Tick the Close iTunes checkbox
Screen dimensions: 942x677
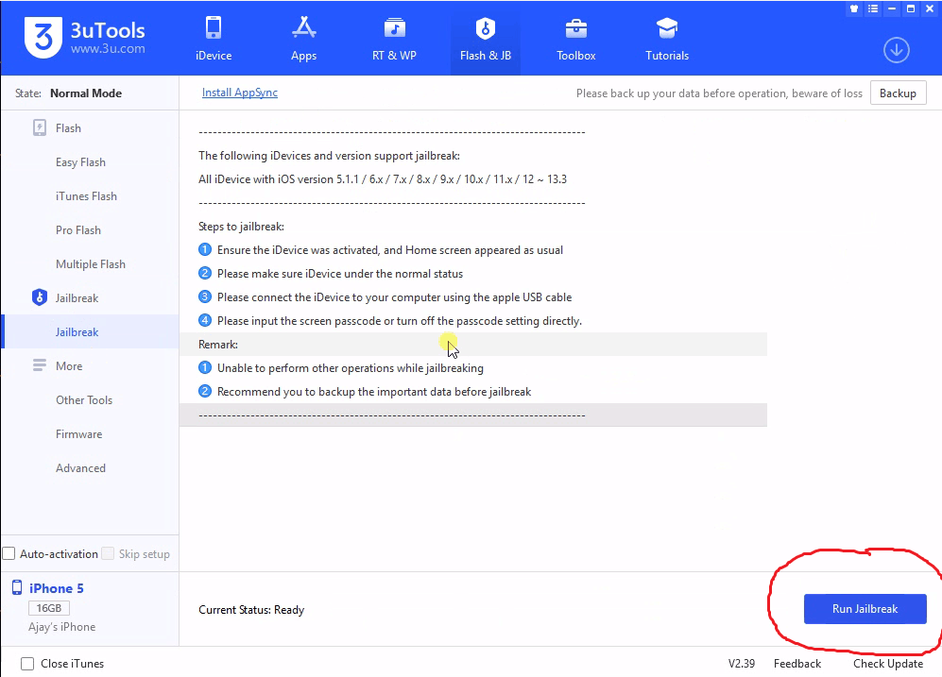pos(27,663)
